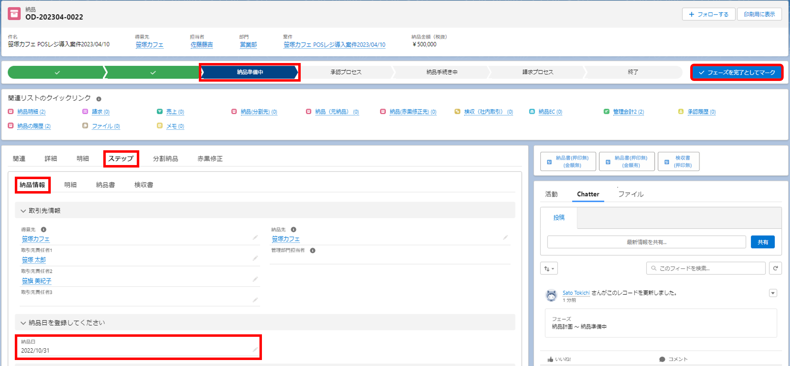This screenshot has height=366, width=790.
Task: Open the Chatter post actions dropdown arrow
Action: [x=773, y=293]
